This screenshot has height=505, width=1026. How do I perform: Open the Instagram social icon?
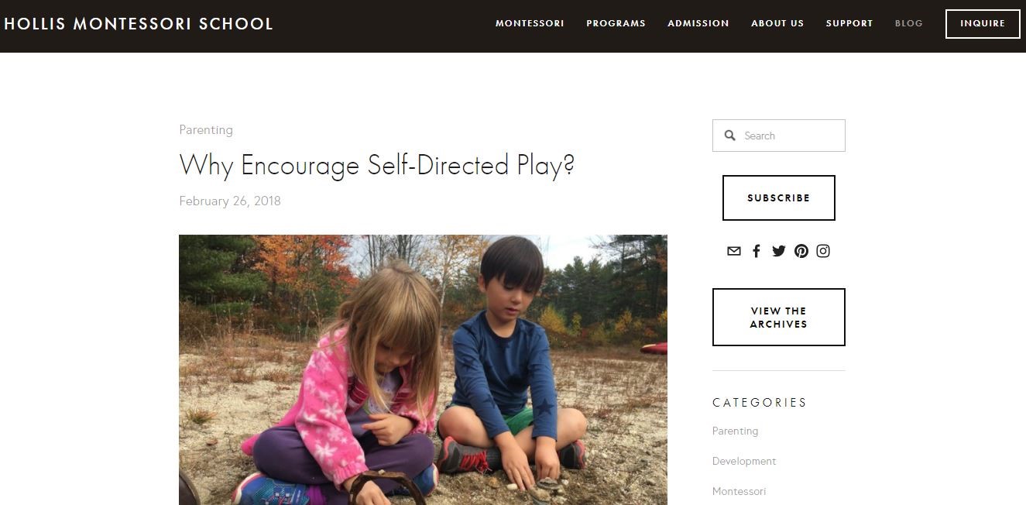pos(823,251)
